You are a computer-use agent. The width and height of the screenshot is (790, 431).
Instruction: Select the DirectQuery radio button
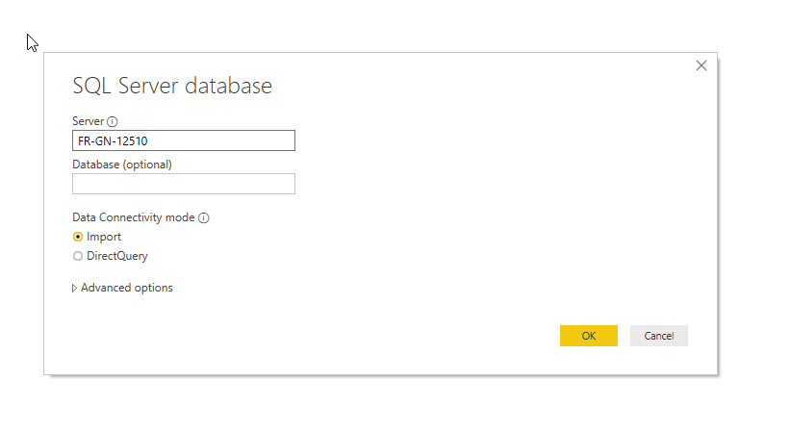coord(78,257)
